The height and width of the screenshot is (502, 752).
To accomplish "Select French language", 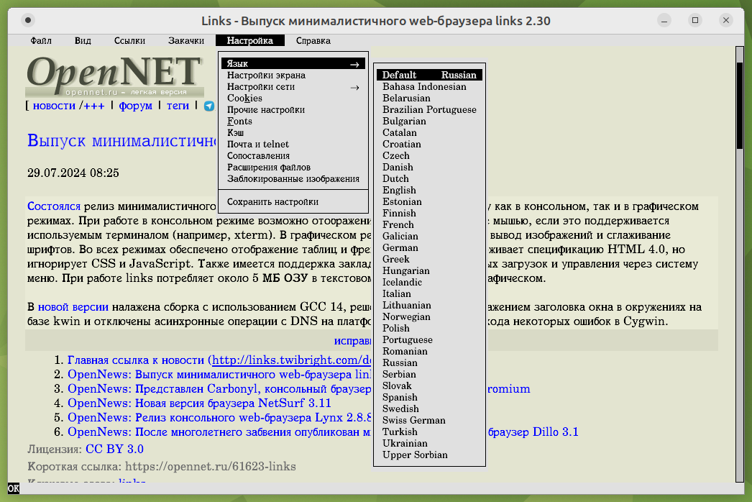I will (x=429, y=225).
